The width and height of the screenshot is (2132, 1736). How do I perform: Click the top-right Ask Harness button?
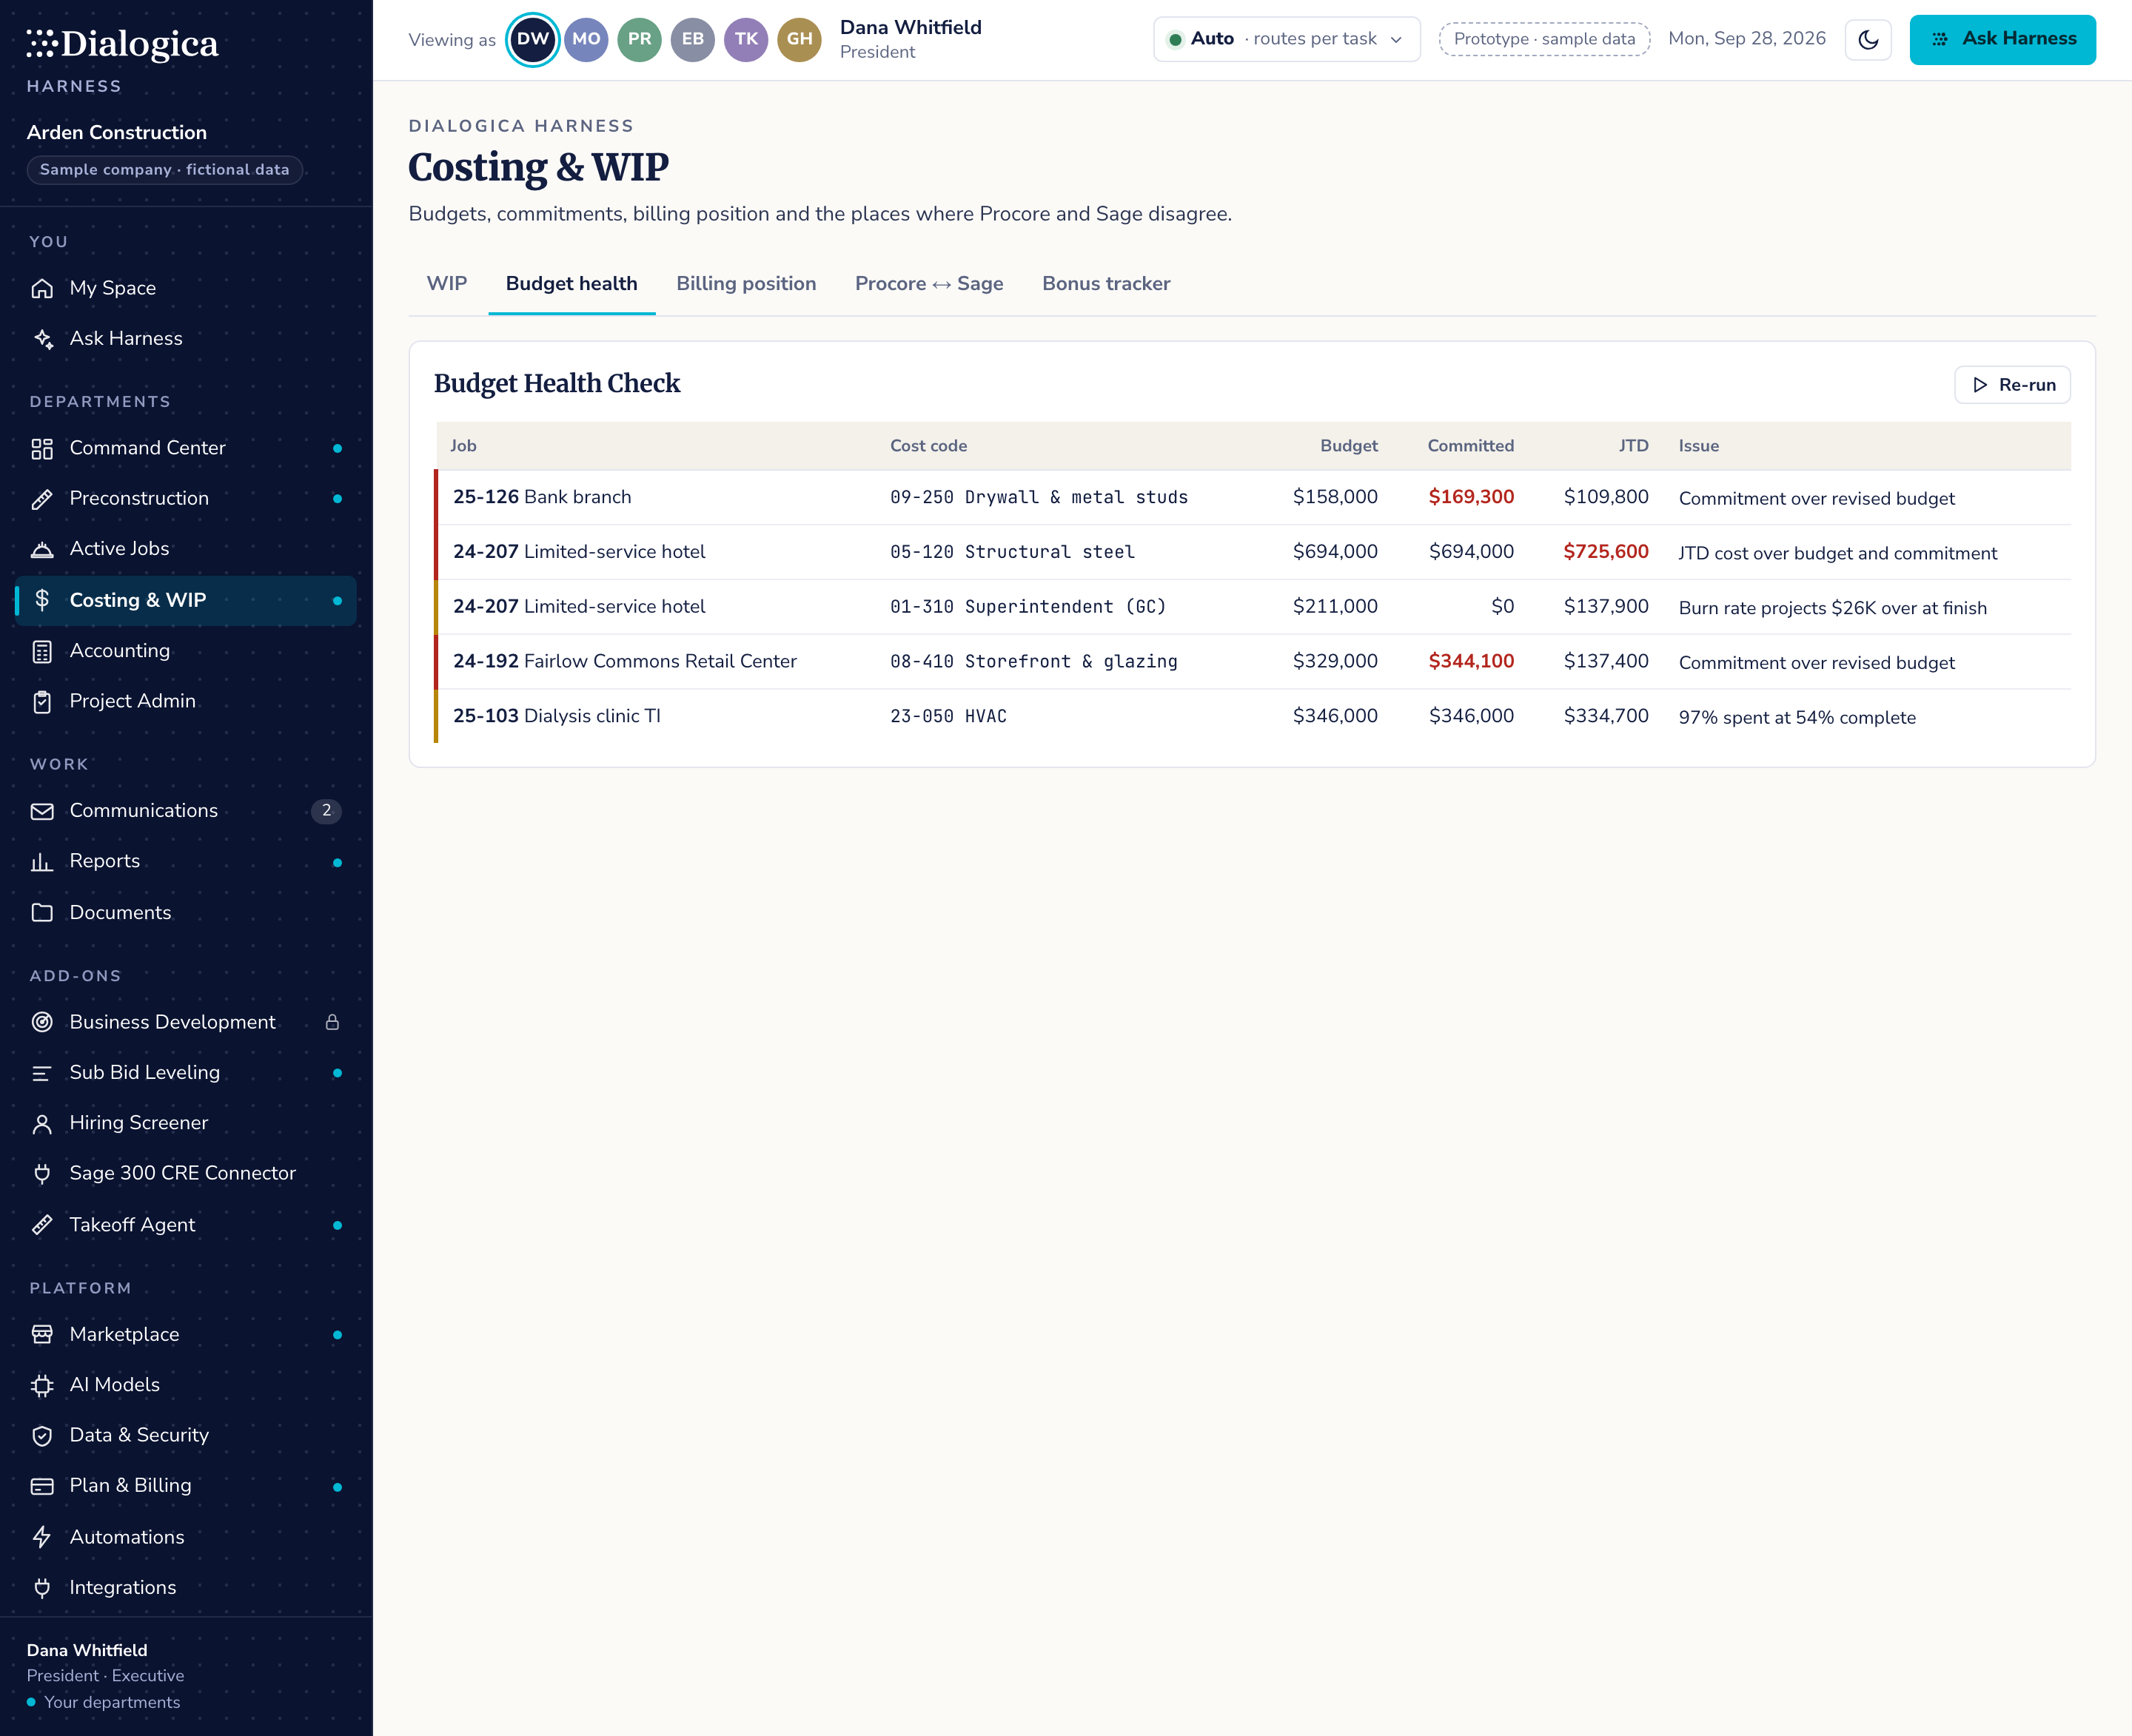click(2003, 40)
